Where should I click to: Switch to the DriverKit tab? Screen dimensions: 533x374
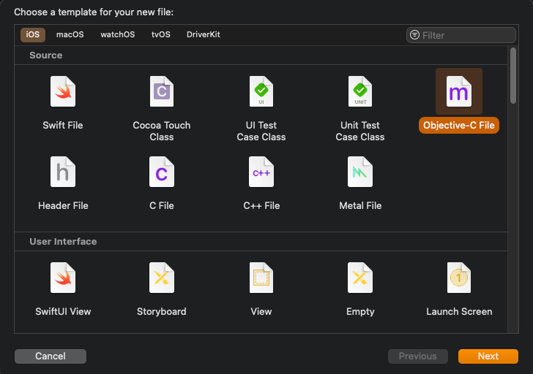point(204,34)
